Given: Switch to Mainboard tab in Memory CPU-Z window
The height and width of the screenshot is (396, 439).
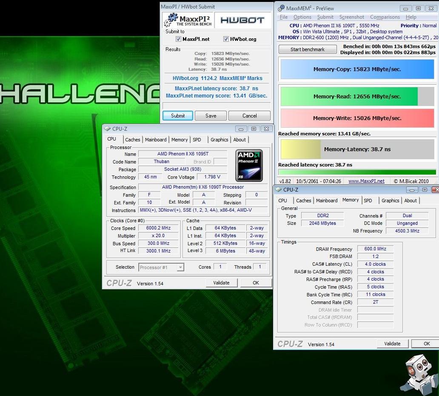Looking at the screenshot, I should click(327, 201).
